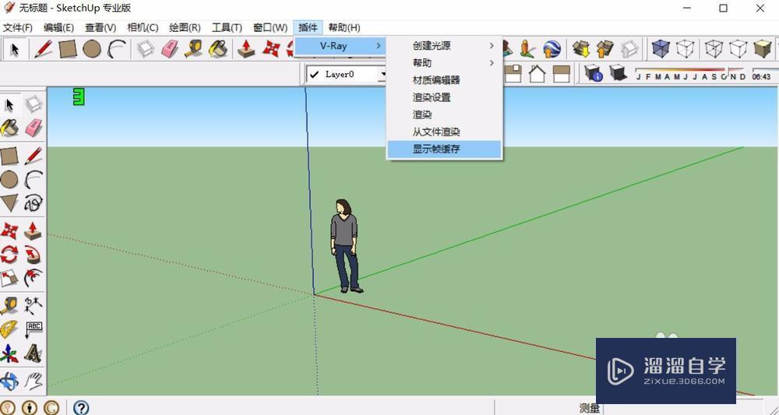Image resolution: width=779 pixels, height=415 pixels.
Task: Choose 渲染设置 from V-Ray menu
Action: (x=444, y=97)
